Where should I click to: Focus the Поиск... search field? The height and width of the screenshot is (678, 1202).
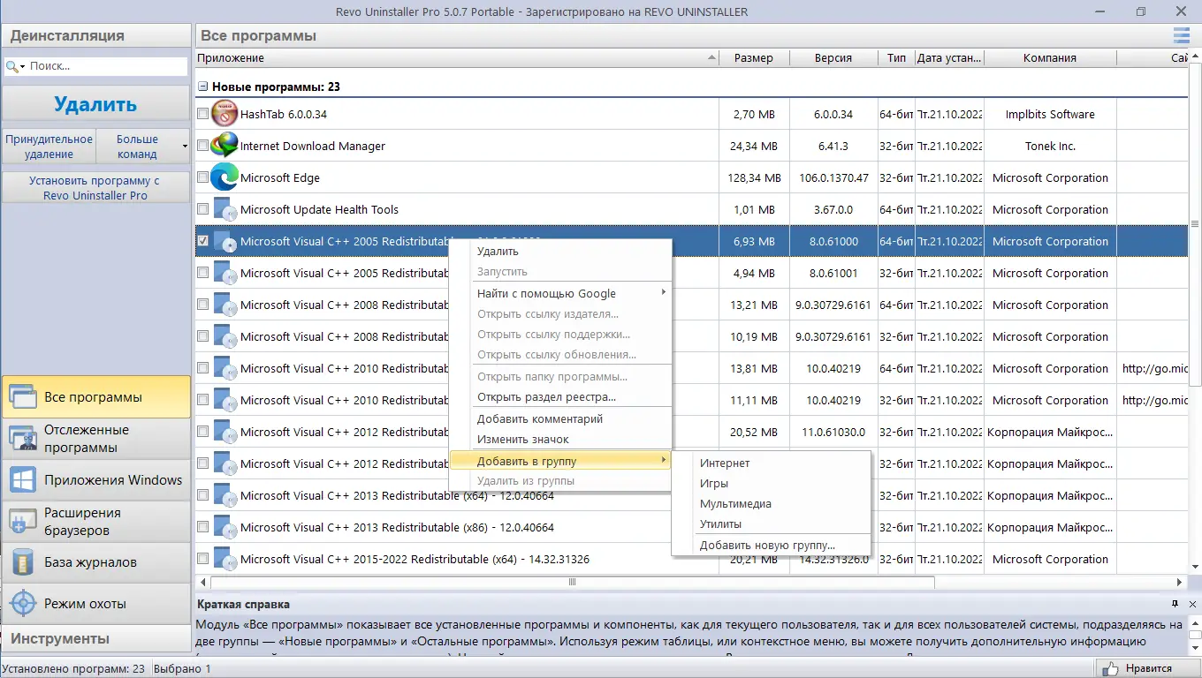pos(107,66)
